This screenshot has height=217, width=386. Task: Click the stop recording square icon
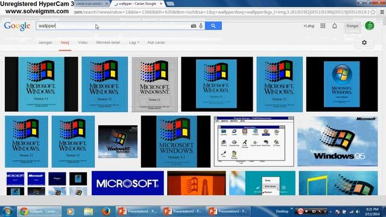pos(307,212)
